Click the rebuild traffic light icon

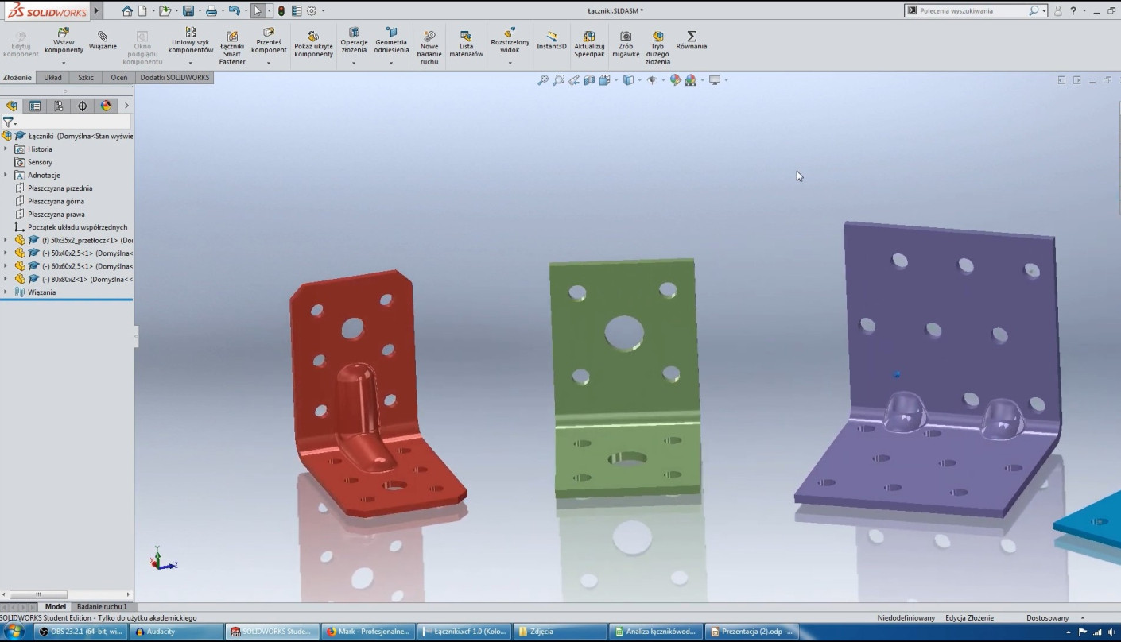click(x=281, y=11)
